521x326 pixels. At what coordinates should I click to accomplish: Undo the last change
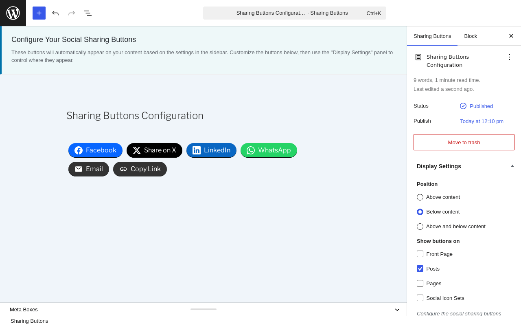pos(55,13)
